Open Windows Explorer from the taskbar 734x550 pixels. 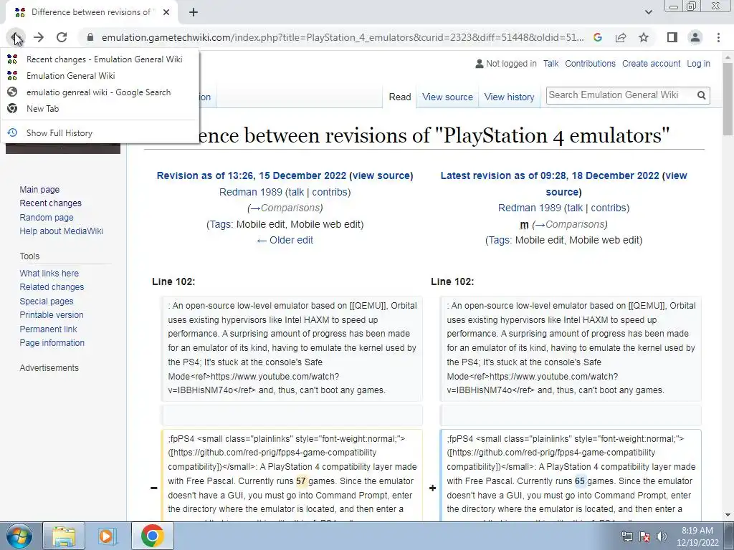click(64, 536)
